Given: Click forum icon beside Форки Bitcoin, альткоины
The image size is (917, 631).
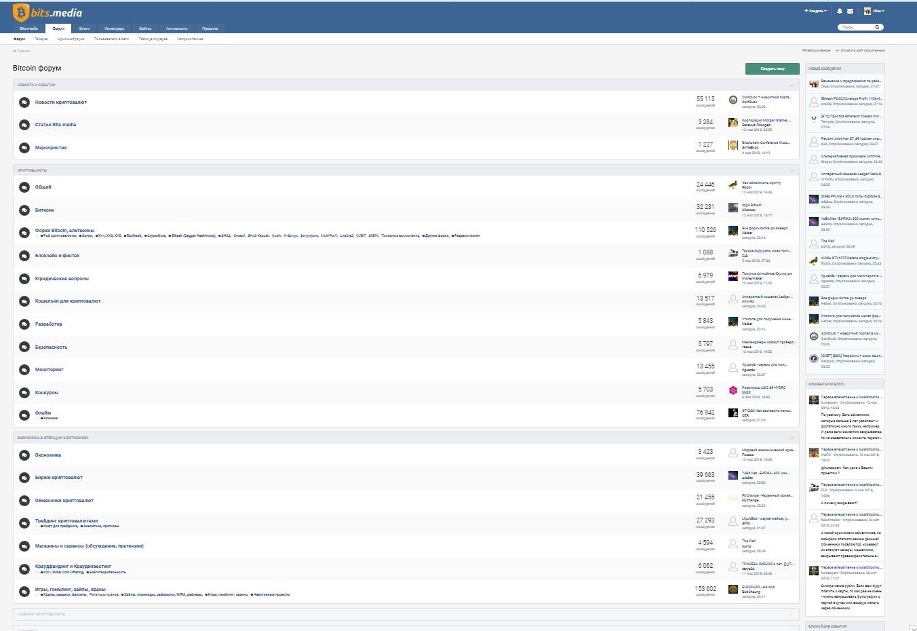Looking at the screenshot, I should coord(24,233).
